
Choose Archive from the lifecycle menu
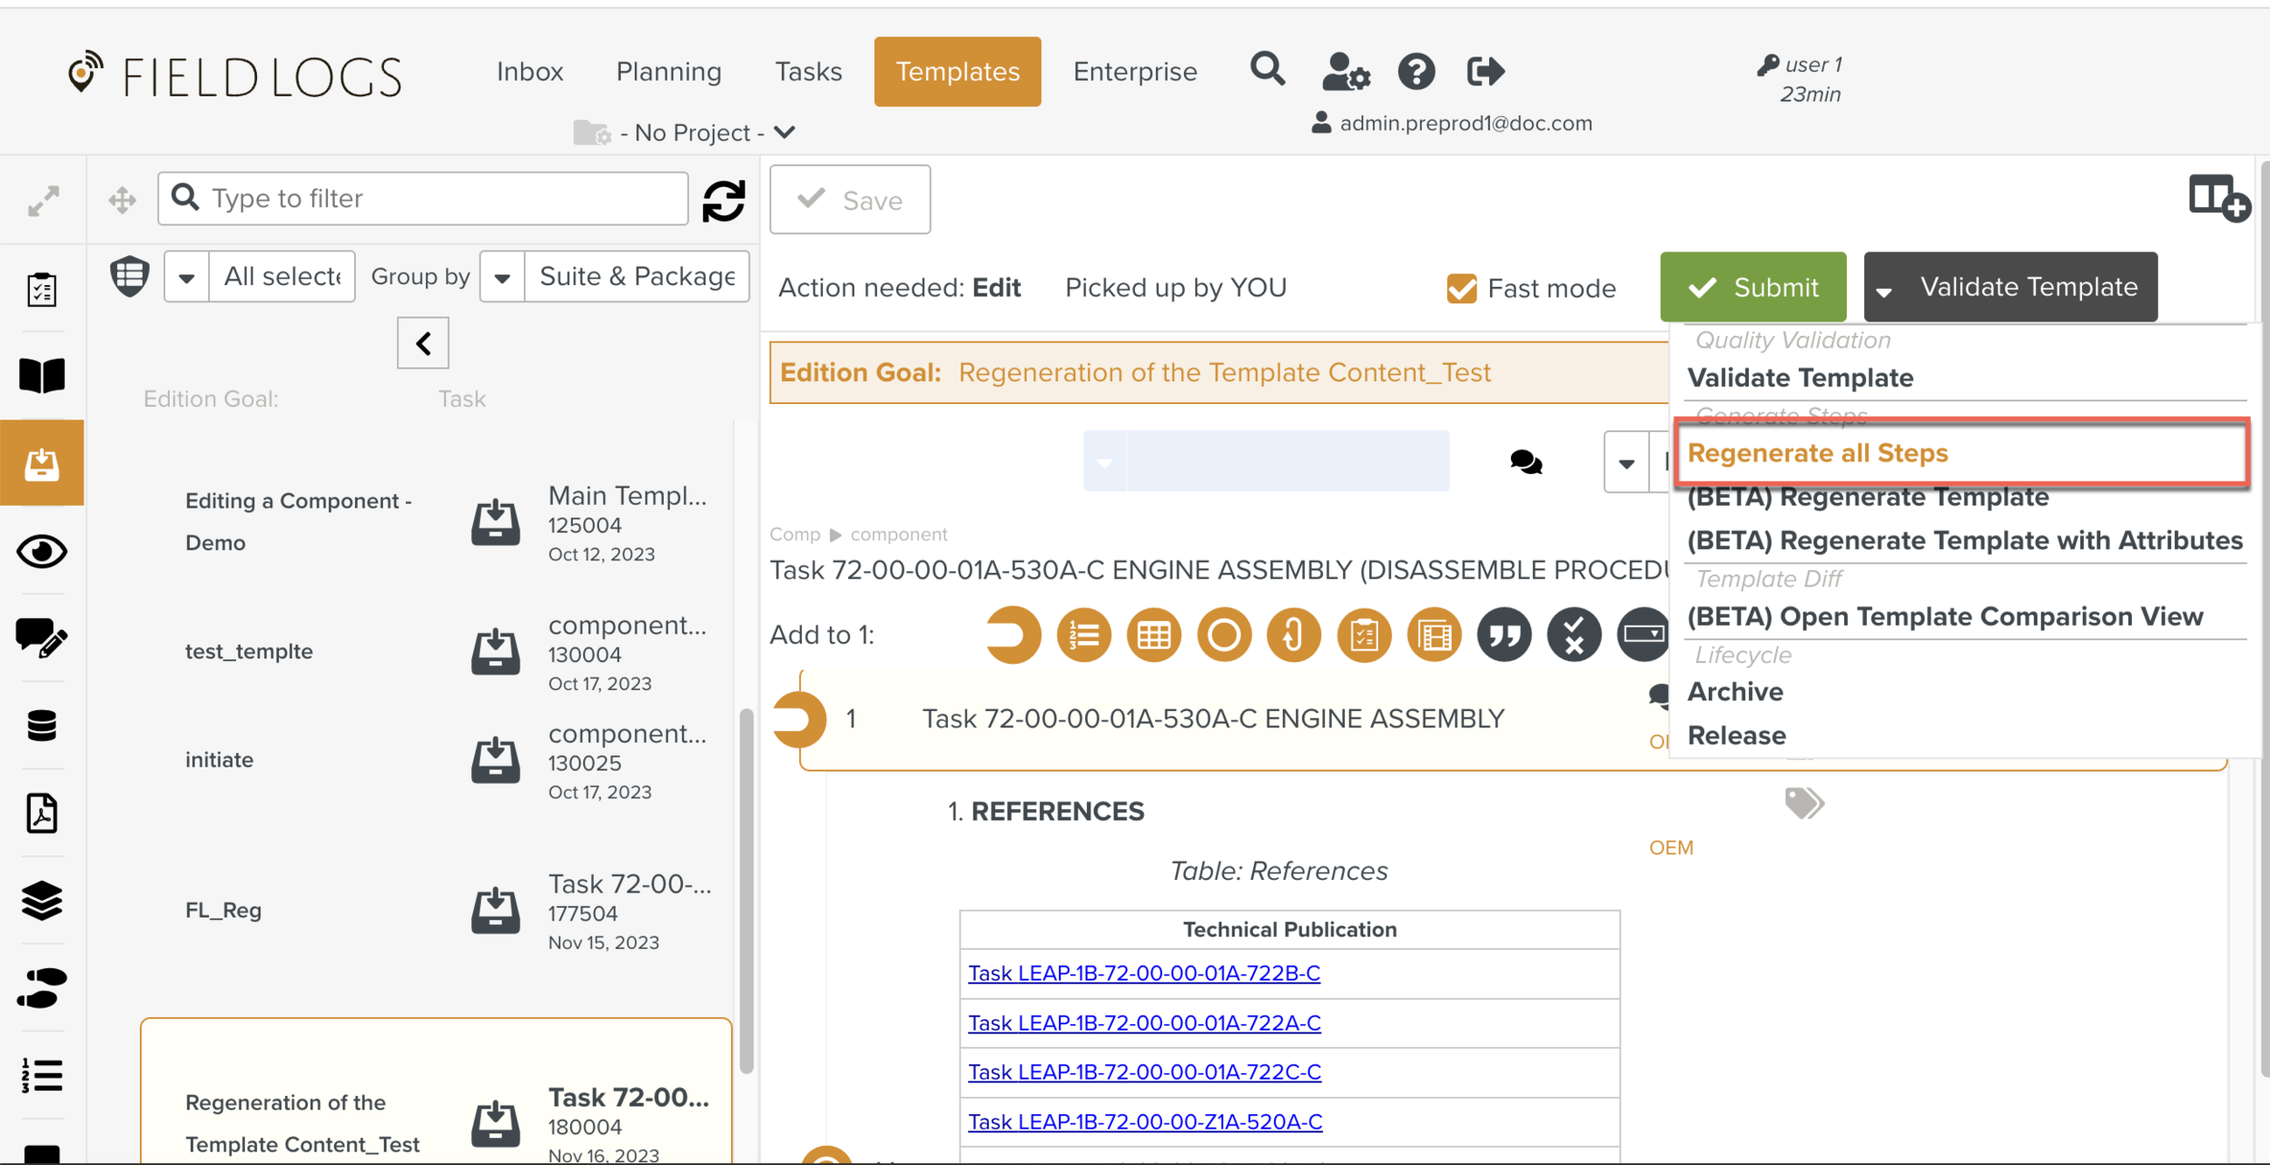(x=1734, y=692)
